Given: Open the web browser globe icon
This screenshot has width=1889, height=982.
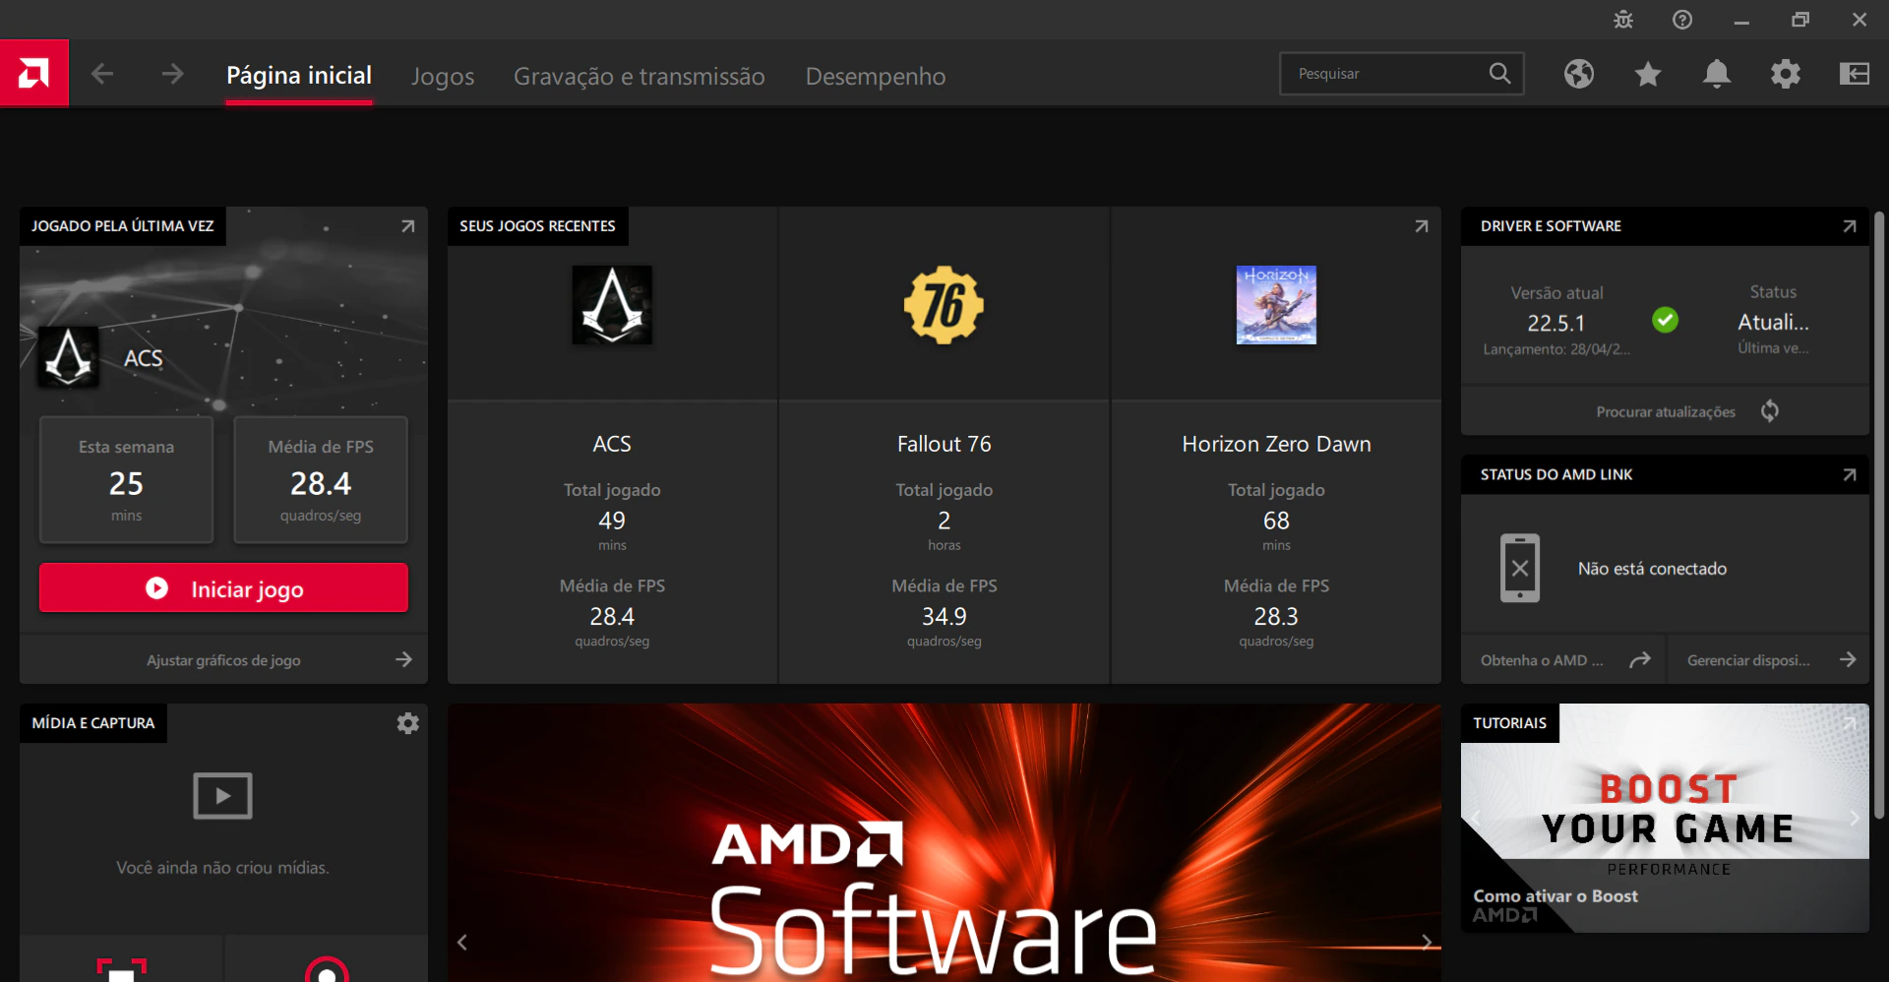Looking at the screenshot, I should click(x=1579, y=74).
